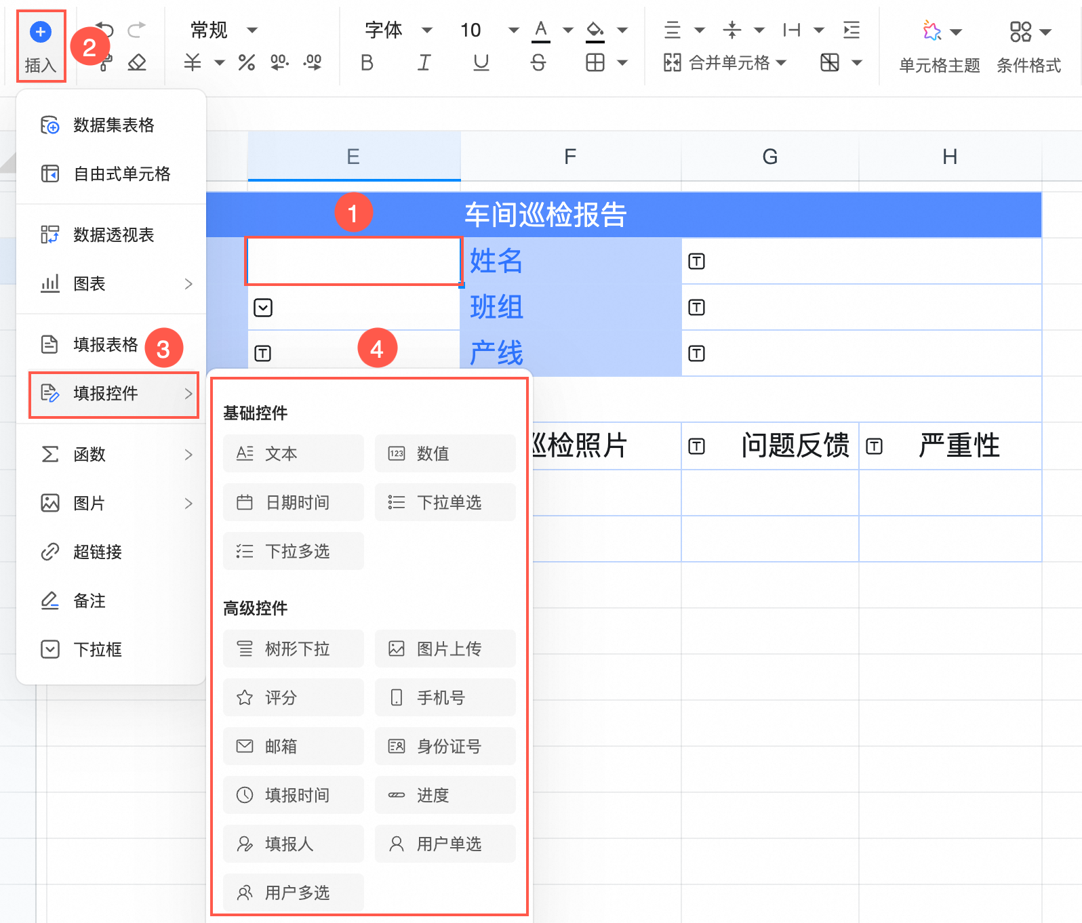Expand the 函数 function submenu
Screen dimensions: 1082x923
pos(111,455)
